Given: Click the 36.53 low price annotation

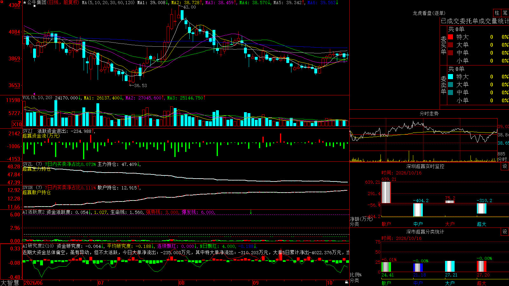Looking at the screenshot, I should pyautogui.click(x=141, y=85).
